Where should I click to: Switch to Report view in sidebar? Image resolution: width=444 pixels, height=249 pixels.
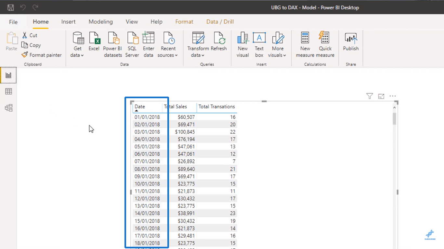point(8,75)
